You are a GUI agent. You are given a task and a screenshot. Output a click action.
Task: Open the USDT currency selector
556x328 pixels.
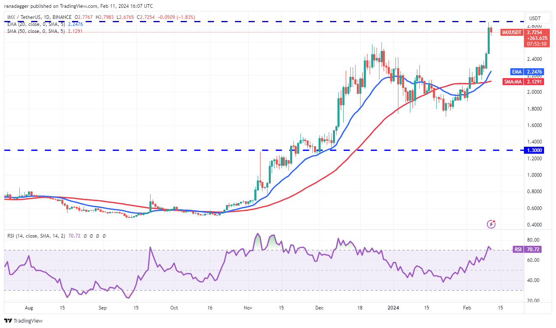[533, 18]
